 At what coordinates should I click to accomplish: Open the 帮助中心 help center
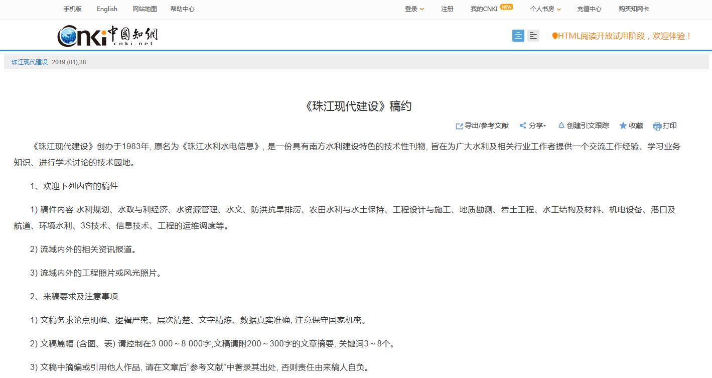tap(182, 9)
